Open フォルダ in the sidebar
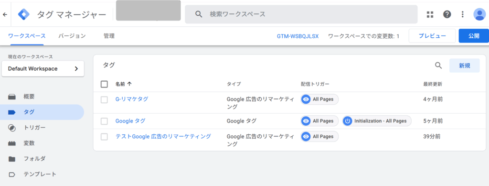This screenshot has width=489, height=186. pos(34,159)
